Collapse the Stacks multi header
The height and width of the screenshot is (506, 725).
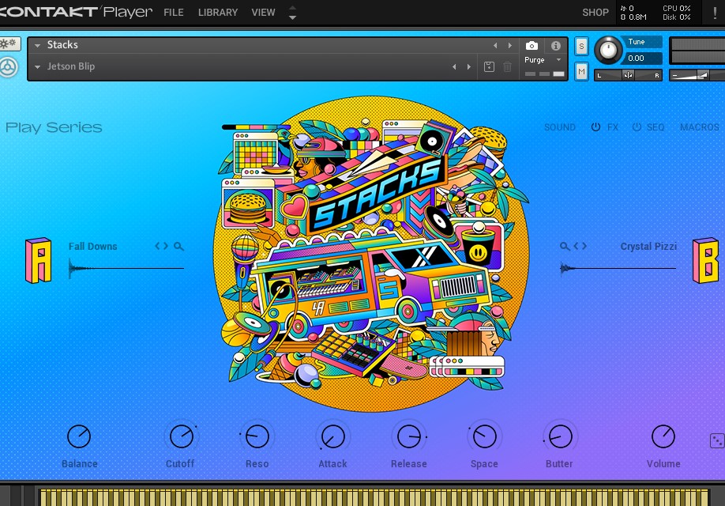click(36, 45)
